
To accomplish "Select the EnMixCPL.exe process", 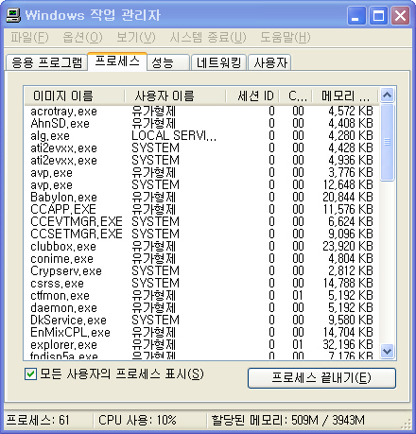I will pyautogui.click(x=201, y=333).
